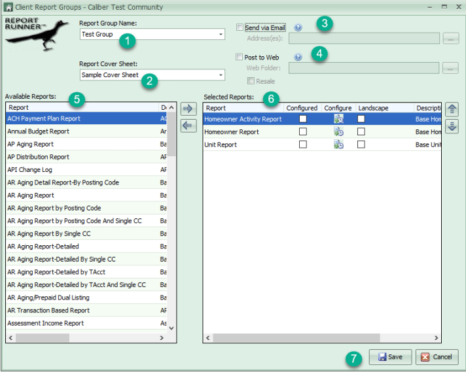Select AR Aging Report by Posting Code And Single CC
The width and height of the screenshot is (466, 372).
pyautogui.click(x=86, y=220)
